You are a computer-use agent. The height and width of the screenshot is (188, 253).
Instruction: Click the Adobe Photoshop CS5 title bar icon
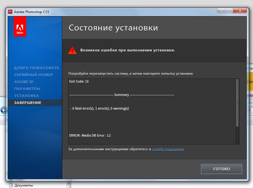click(x=10, y=12)
